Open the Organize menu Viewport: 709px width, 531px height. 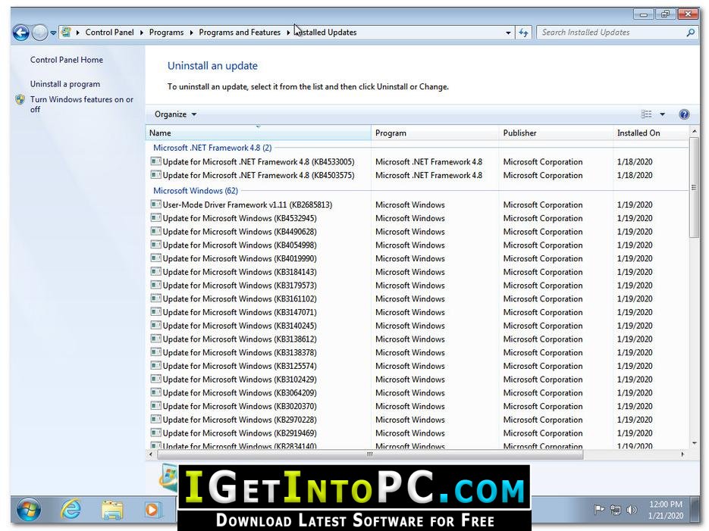click(x=175, y=114)
